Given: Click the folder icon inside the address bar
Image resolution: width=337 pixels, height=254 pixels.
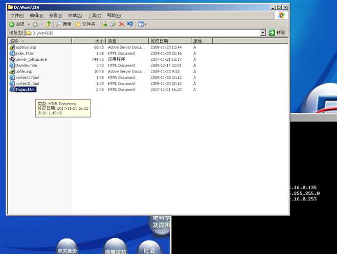Looking at the screenshot, I should 29,33.
